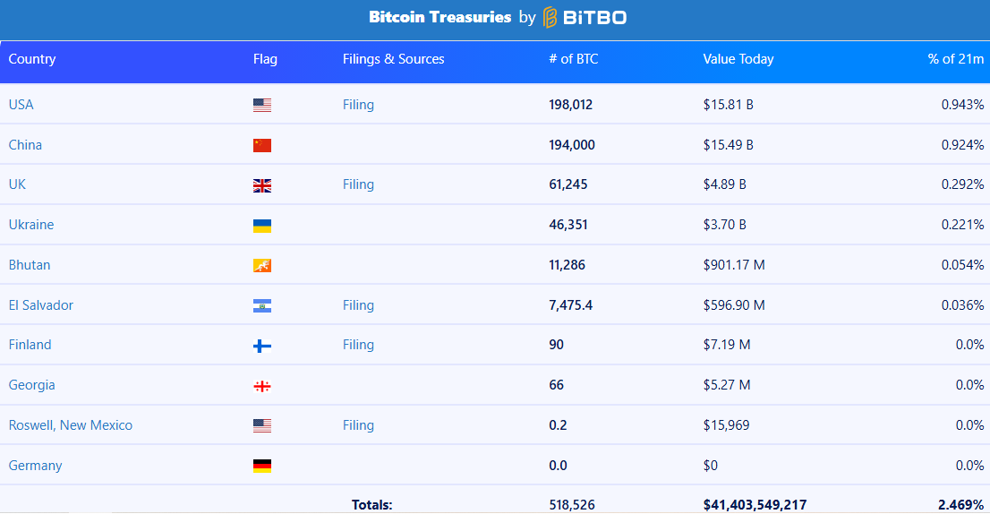990x514 pixels.
Task: Click the China flag icon
Action: click(x=262, y=145)
